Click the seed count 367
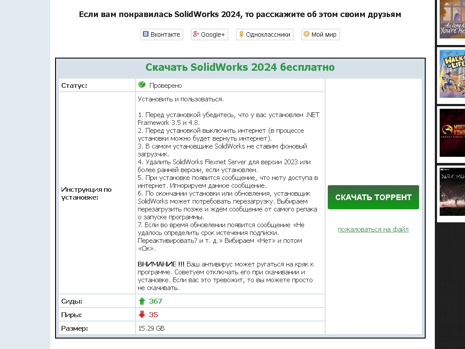Screen dimensions: 465x349 click(155, 301)
